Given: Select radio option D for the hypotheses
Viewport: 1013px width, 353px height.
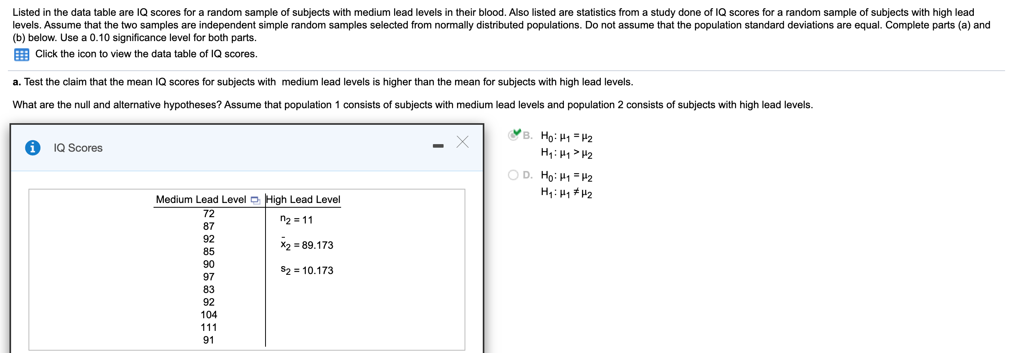Looking at the screenshot, I should (513, 174).
